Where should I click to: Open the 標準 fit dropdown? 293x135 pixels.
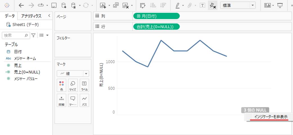click(x=238, y=5)
